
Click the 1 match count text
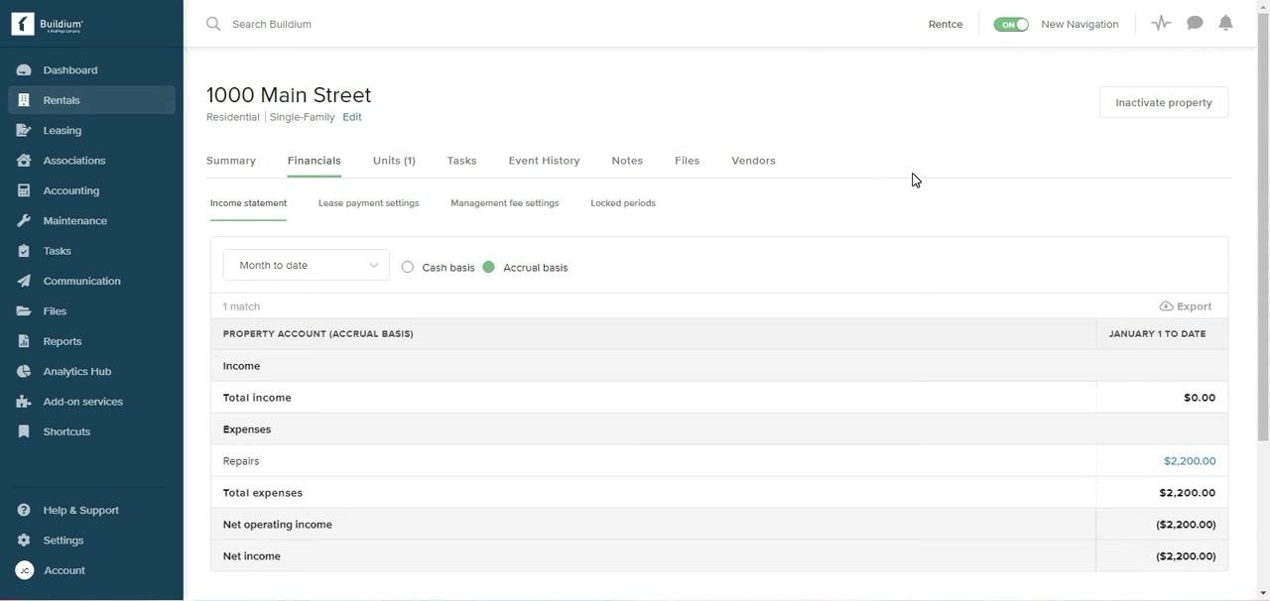[x=241, y=306]
